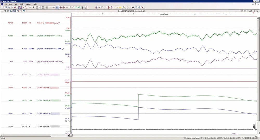The height and width of the screenshot is (140, 260).
Task: Click the Start date-time header text
Action: [131, 11]
